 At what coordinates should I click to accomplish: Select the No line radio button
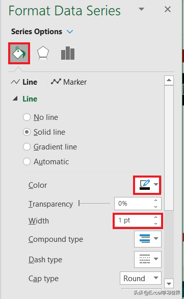pos(27,117)
